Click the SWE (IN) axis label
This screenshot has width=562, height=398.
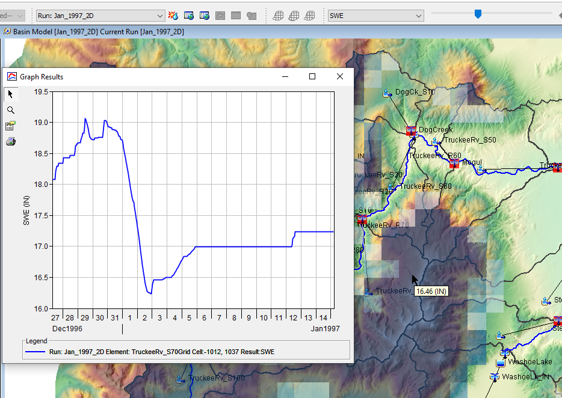point(26,210)
